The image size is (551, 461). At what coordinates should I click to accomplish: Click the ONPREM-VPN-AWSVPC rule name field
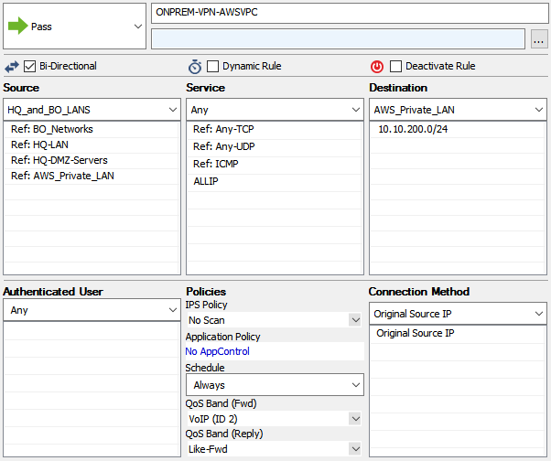[x=350, y=13]
